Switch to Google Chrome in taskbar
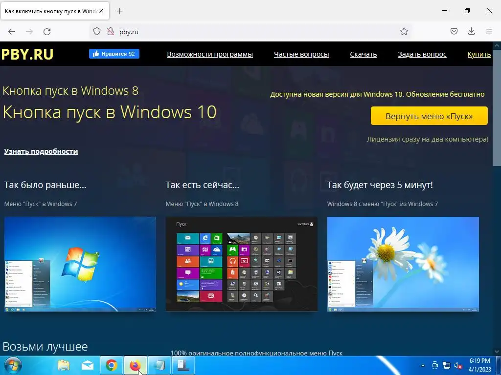501x375 pixels. 111,365
